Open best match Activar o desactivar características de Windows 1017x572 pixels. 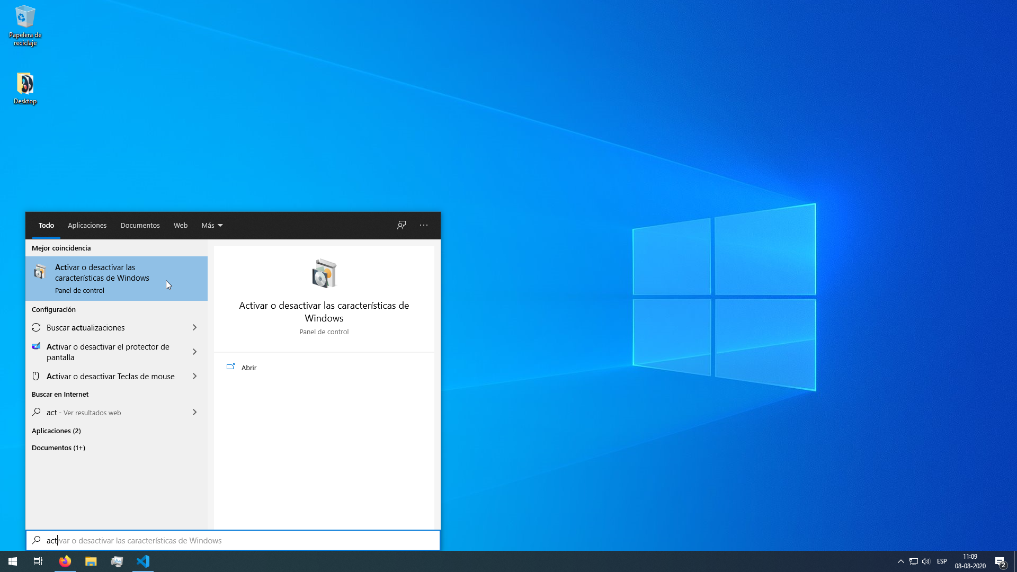click(117, 279)
